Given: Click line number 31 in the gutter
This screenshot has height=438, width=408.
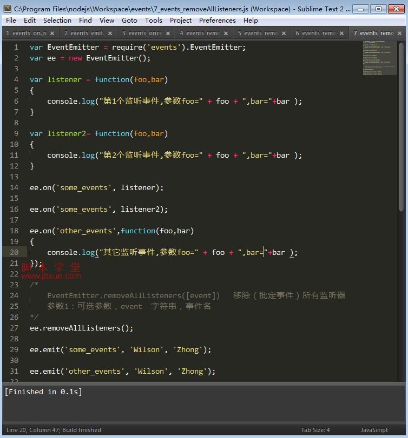Looking at the screenshot, I should (14, 371).
